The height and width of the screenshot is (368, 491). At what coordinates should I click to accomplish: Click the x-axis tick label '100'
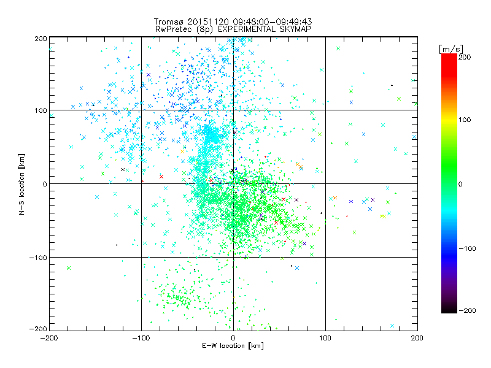(x=325, y=338)
